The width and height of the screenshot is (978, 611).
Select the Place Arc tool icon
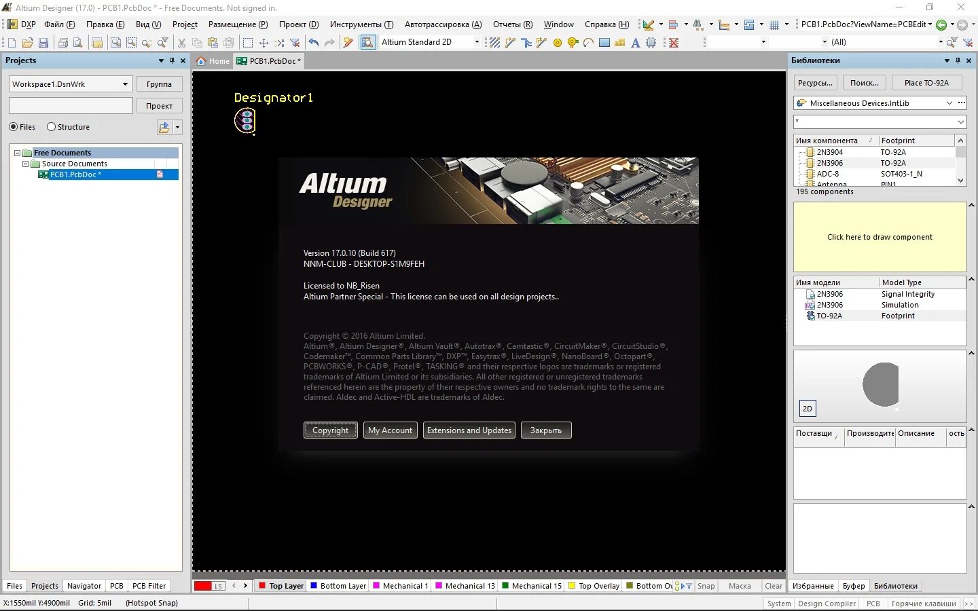(x=589, y=43)
